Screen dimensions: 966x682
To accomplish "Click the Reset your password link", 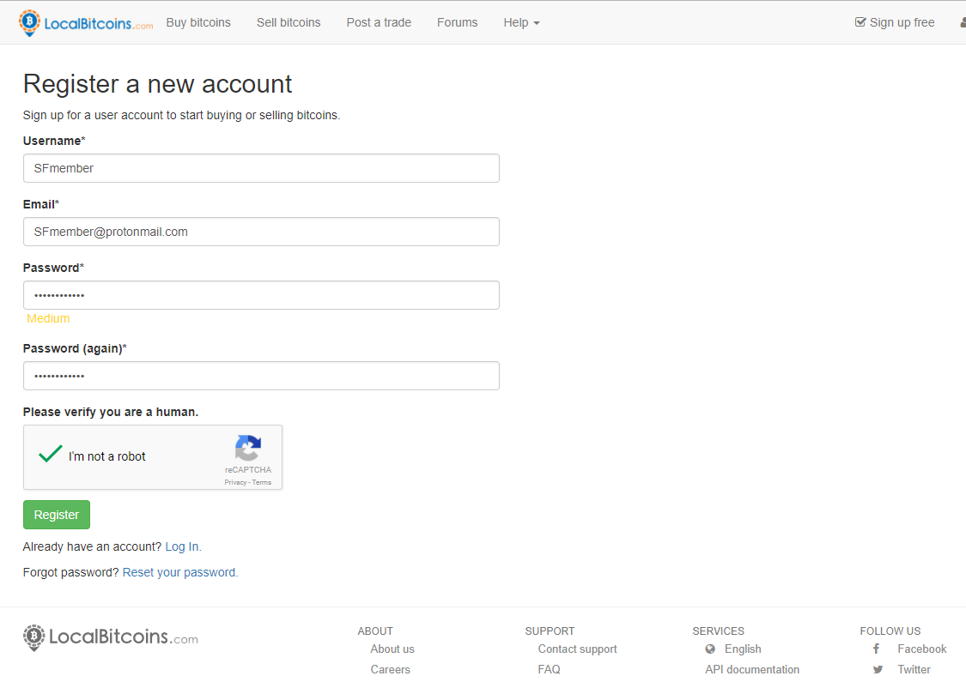I will [180, 572].
